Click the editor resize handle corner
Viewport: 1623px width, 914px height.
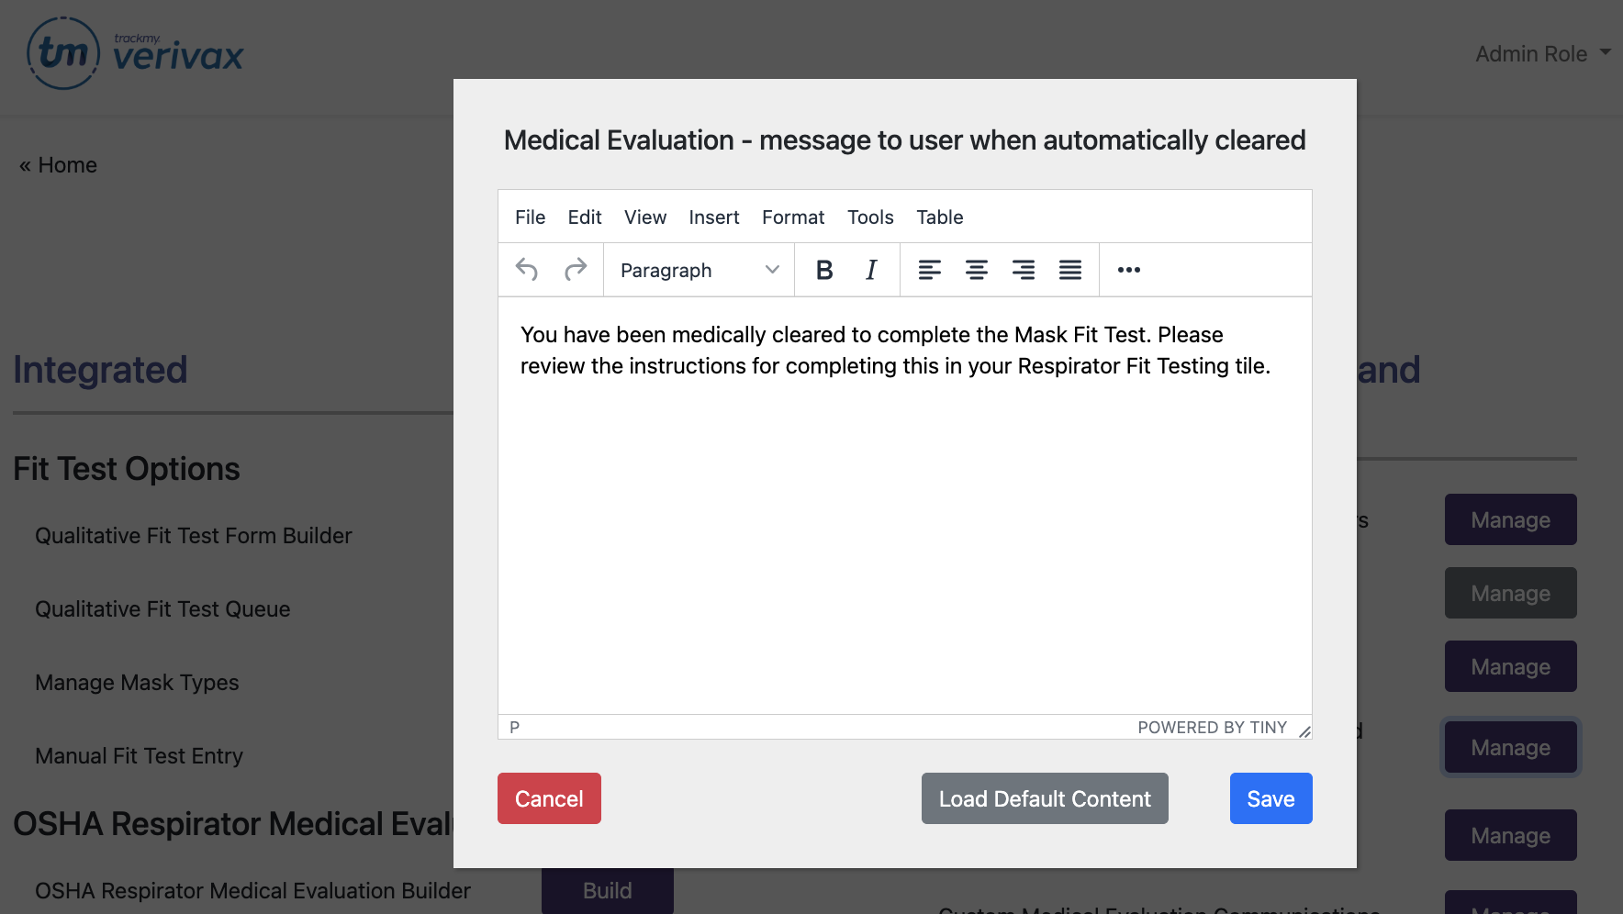coord(1304,731)
